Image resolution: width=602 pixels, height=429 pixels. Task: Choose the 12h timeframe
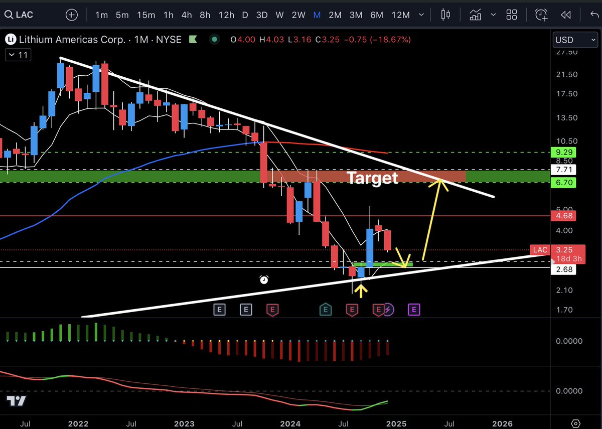(226, 15)
